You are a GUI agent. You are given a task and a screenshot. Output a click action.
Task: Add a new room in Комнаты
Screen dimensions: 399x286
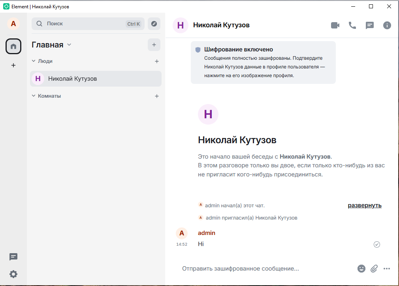click(x=157, y=96)
